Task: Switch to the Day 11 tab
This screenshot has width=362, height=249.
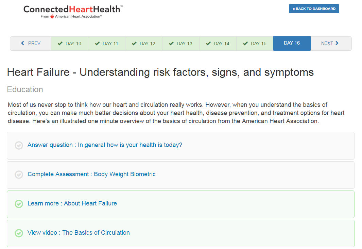Action: click(x=107, y=44)
